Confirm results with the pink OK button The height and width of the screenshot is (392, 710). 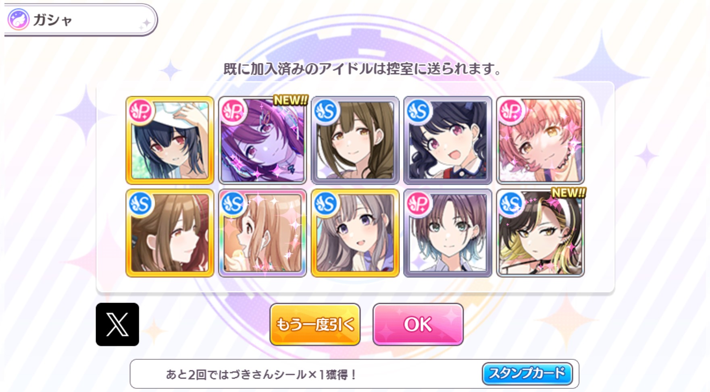418,324
